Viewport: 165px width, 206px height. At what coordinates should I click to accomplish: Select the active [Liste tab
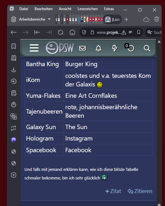pyautogui.click(x=113, y=19)
